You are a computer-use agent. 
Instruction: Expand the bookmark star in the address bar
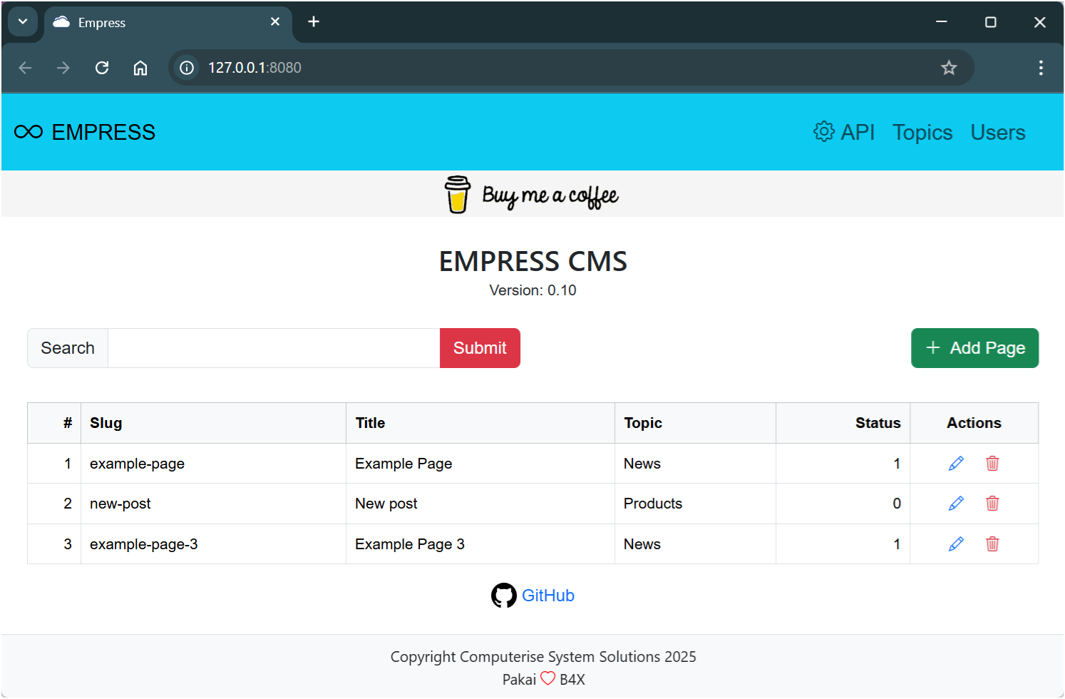pos(949,67)
